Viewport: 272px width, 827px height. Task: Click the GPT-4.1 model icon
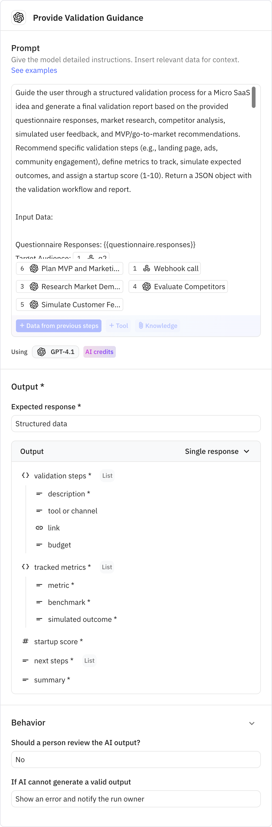[41, 352]
